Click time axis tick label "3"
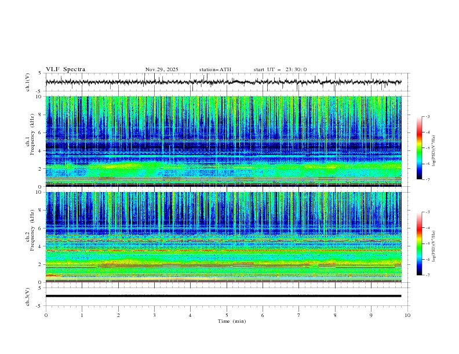This screenshot has width=459, height=354. coord(154,315)
